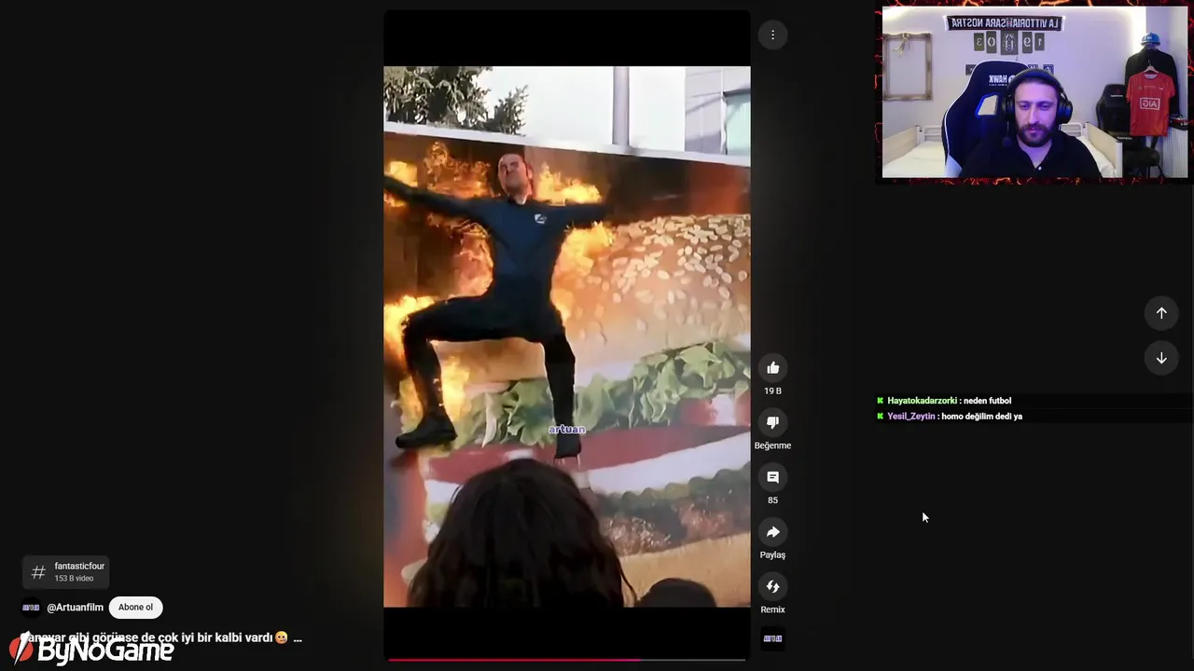1194x671 pixels.
Task: Open the @Artuanfilm channel link
Action: [x=76, y=608]
